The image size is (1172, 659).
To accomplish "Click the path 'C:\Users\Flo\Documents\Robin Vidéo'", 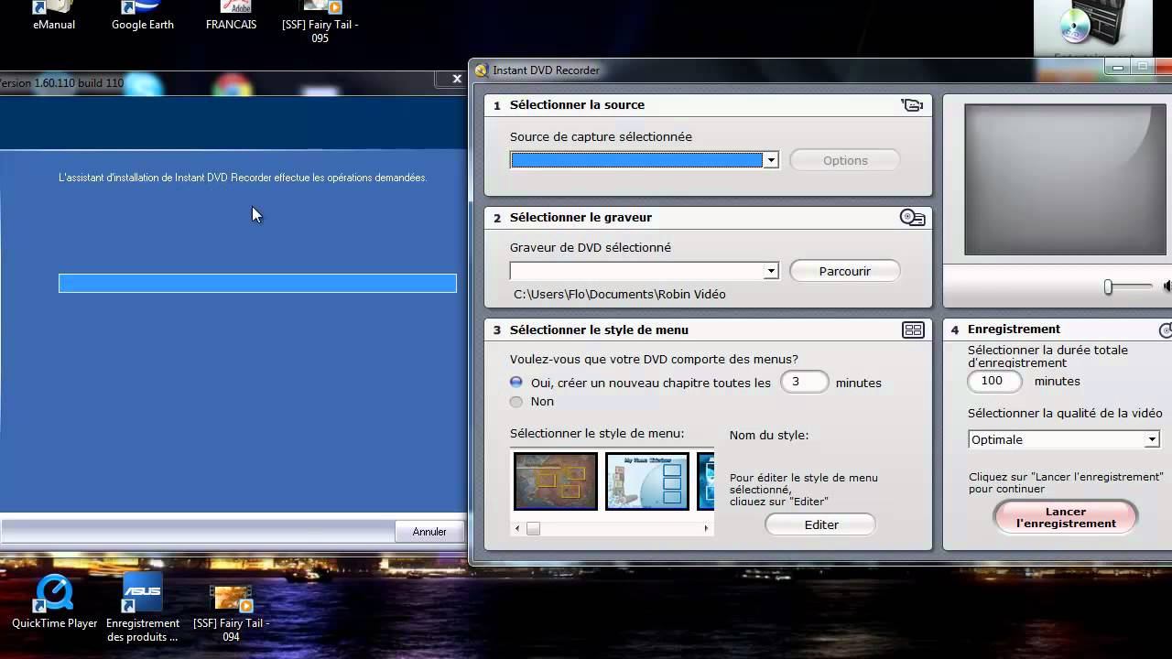I will point(620,294).
